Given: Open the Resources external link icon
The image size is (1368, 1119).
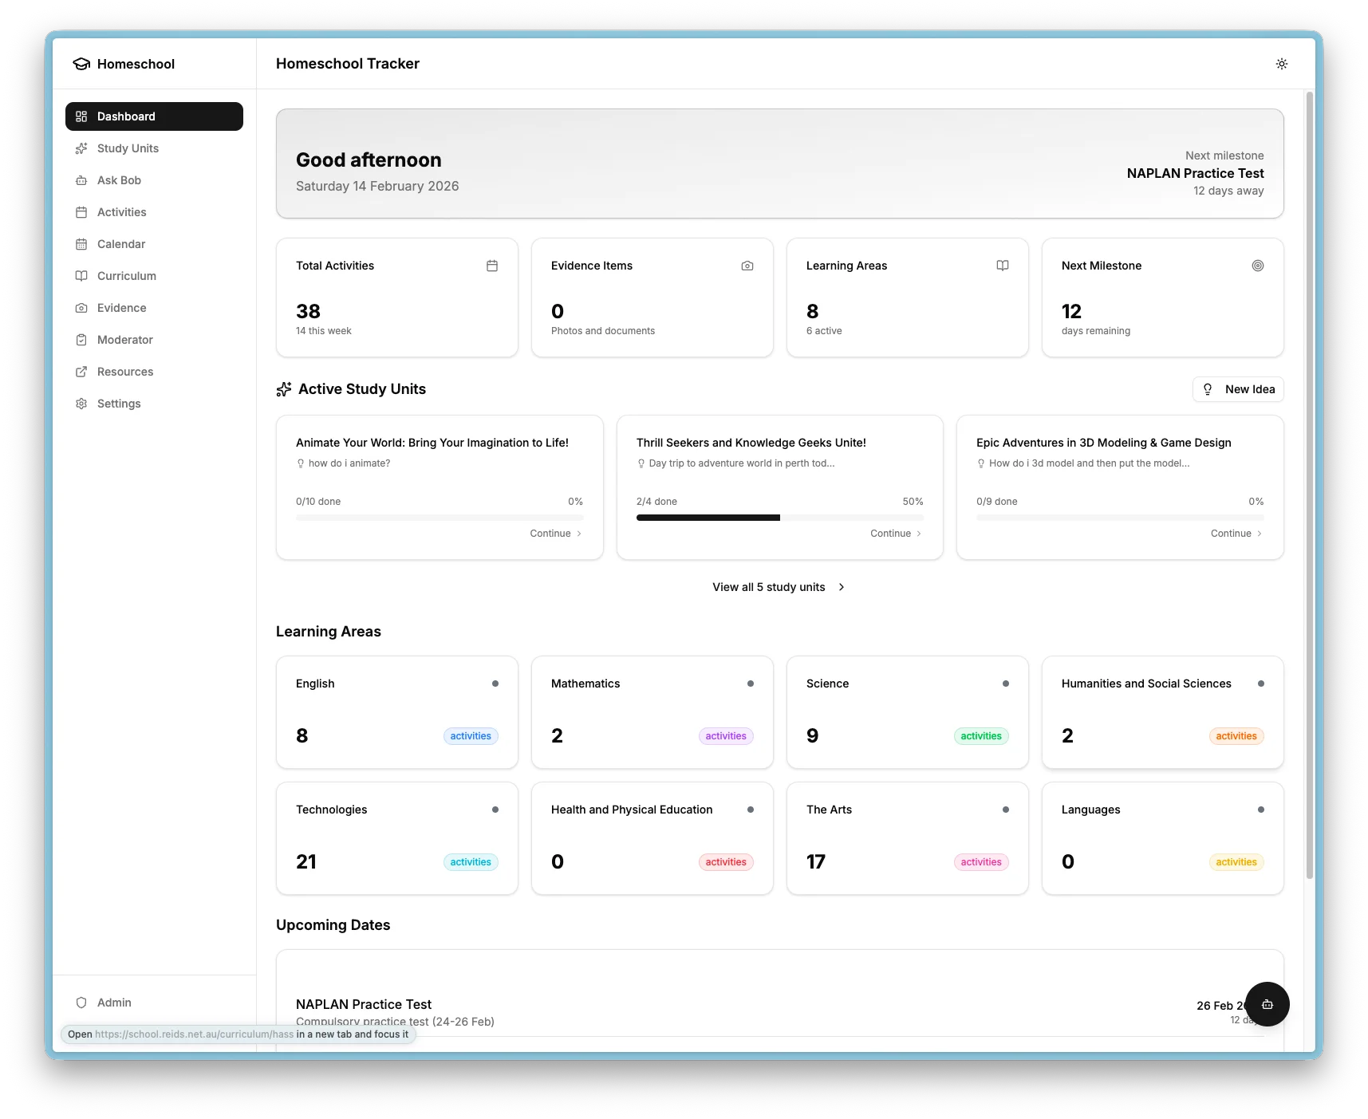Looking at the screenshot, I should point(82,372).
